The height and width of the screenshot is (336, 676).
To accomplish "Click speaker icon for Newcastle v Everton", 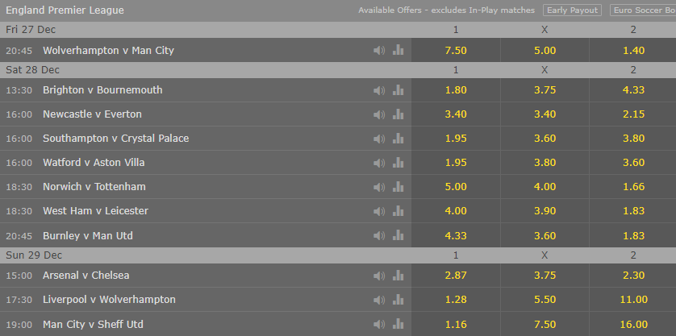I will pyautogui.click(x=379, y=114).
